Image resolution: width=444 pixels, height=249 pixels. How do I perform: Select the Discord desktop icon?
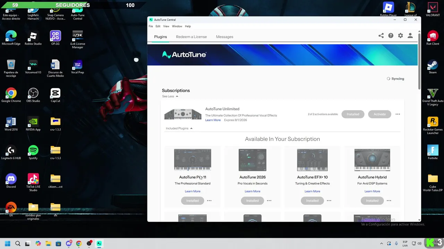coord(11,181)
